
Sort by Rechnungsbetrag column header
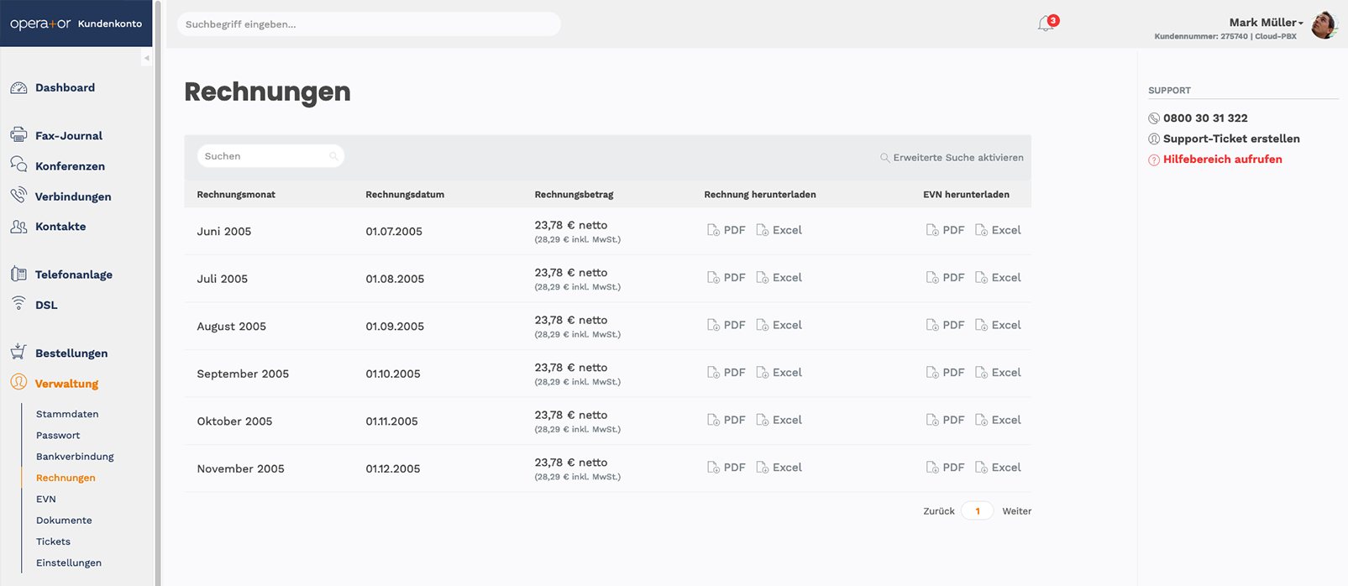click(574, 195)
